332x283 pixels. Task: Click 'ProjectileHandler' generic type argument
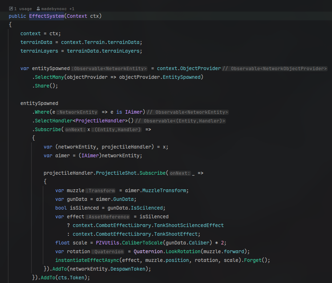(x=100, y=121)
